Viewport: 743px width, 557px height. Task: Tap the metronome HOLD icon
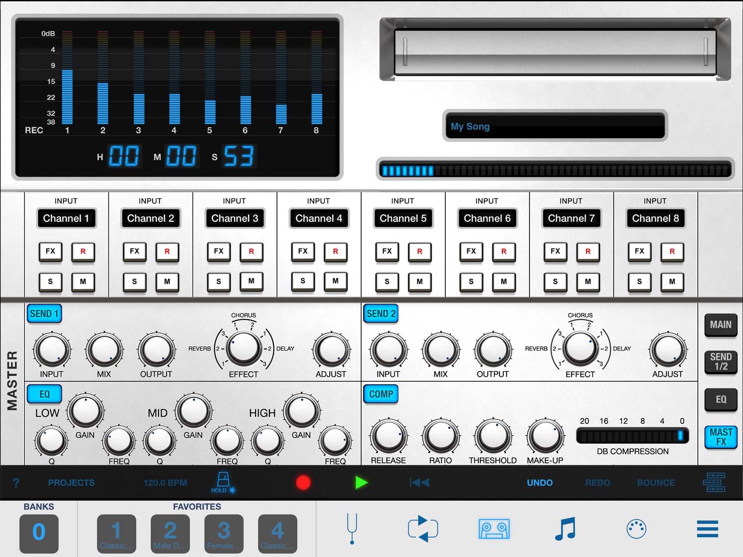point(223,481)
